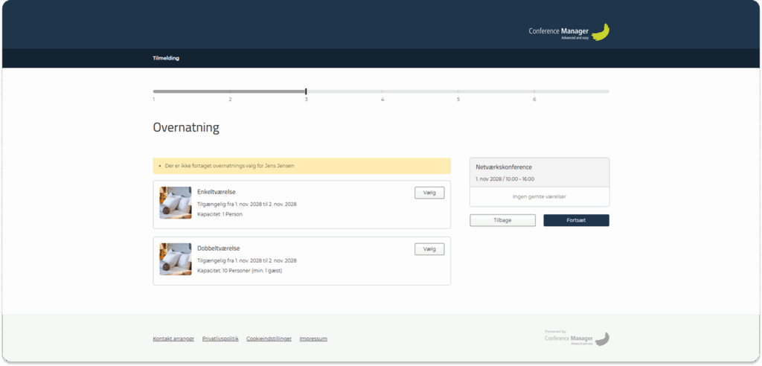762x366 pixels.
Task: Open the Kontakt arrangør link
Action: coord(173,338)
